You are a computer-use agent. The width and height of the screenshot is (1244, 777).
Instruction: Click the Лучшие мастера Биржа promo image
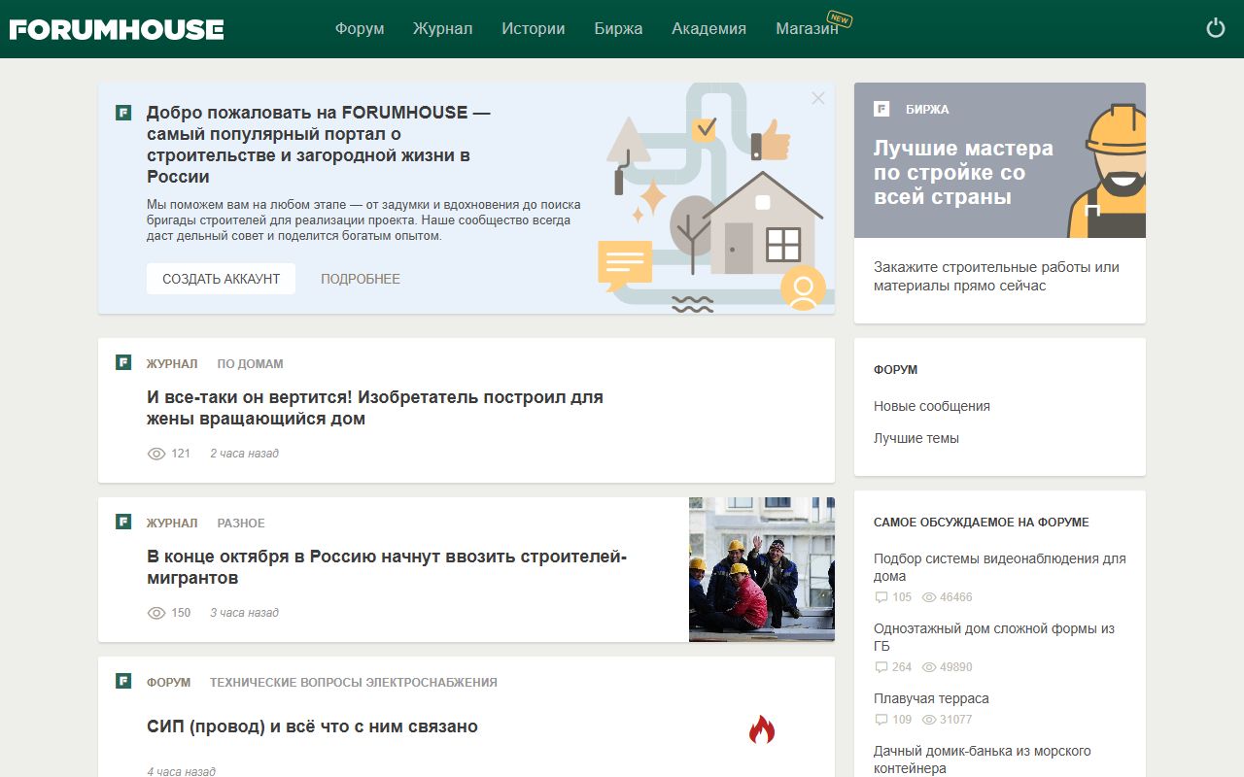point(1000,160)
